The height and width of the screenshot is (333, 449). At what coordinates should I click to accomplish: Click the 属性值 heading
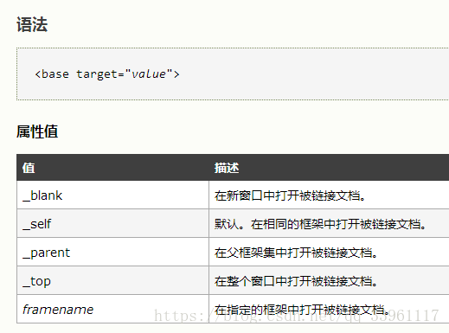(x=37, y=131)
